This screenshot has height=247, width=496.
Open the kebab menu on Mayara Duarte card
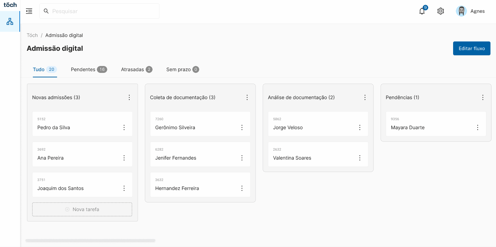click(x=478, y=127)
